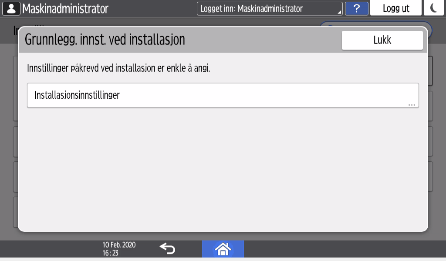Click the Maskinadministrator title text at top left
The image size is (446, 261).
point(65,9)
